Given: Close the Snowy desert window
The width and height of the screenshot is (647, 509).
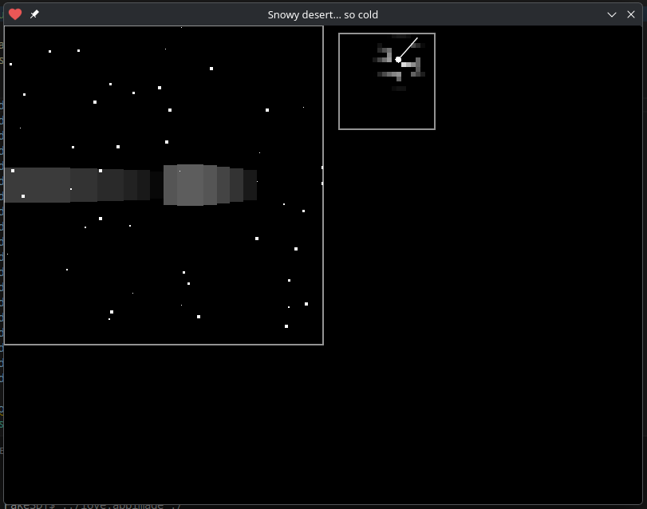Looking at the screenshot, I should (631, 14).
